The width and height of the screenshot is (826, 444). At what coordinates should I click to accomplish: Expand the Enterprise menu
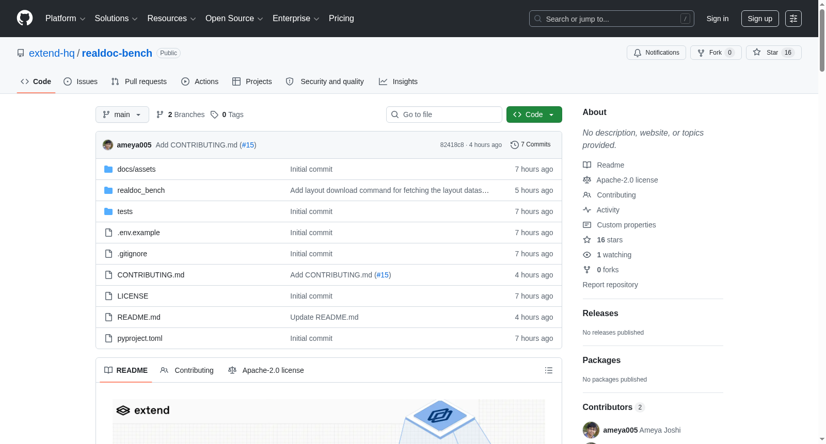296,19
